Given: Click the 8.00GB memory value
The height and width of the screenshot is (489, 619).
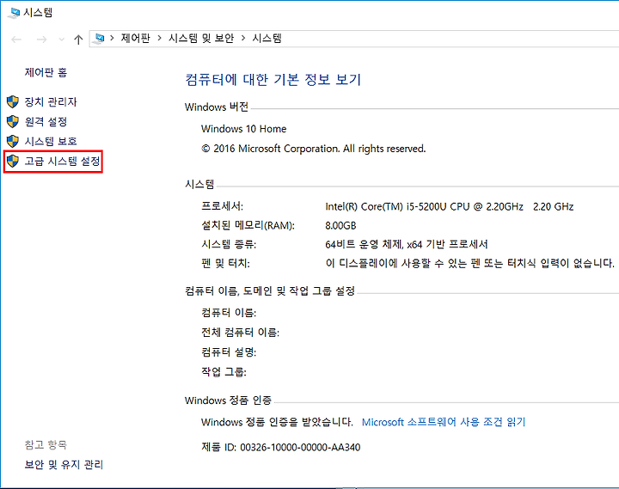Looking at the screenshot, I should 340,226.
